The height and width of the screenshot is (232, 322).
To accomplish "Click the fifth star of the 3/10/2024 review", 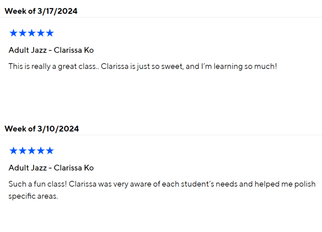I will coord(50,151).
